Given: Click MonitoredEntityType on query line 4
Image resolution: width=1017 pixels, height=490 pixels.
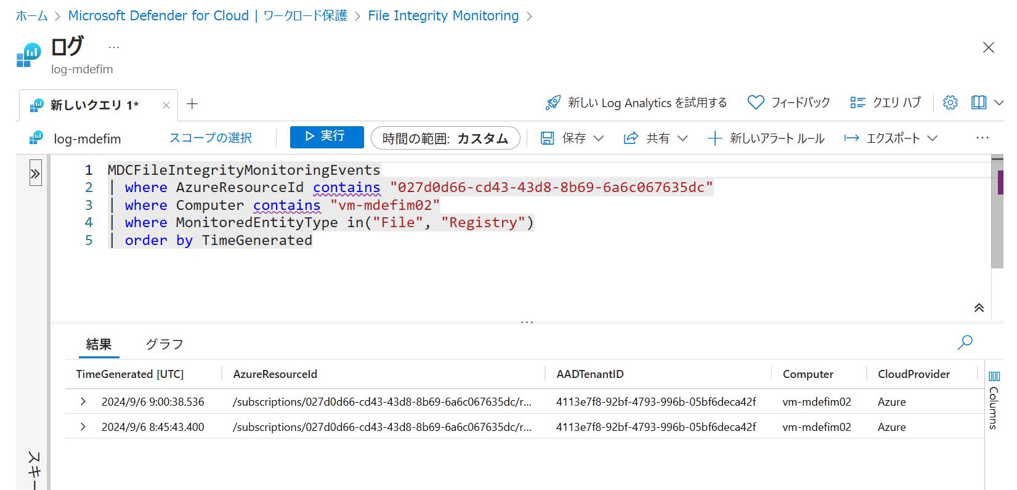Looking at the screenshot, I should click(257, 222).
